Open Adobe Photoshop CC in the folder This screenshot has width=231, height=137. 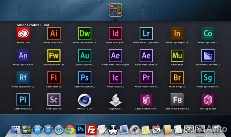[x=85, y=78]
